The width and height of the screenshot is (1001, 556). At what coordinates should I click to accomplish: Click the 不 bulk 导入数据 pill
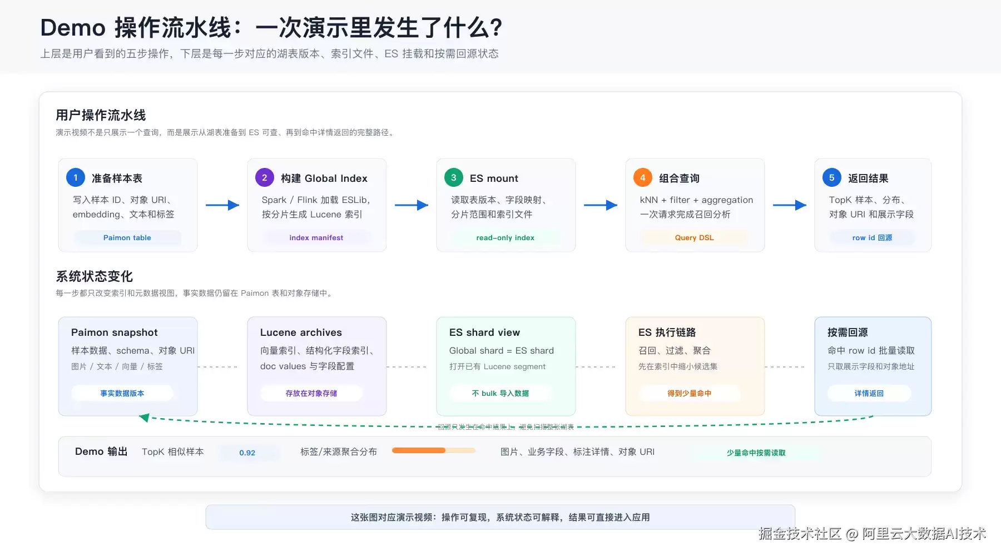[x=500, y=393]
